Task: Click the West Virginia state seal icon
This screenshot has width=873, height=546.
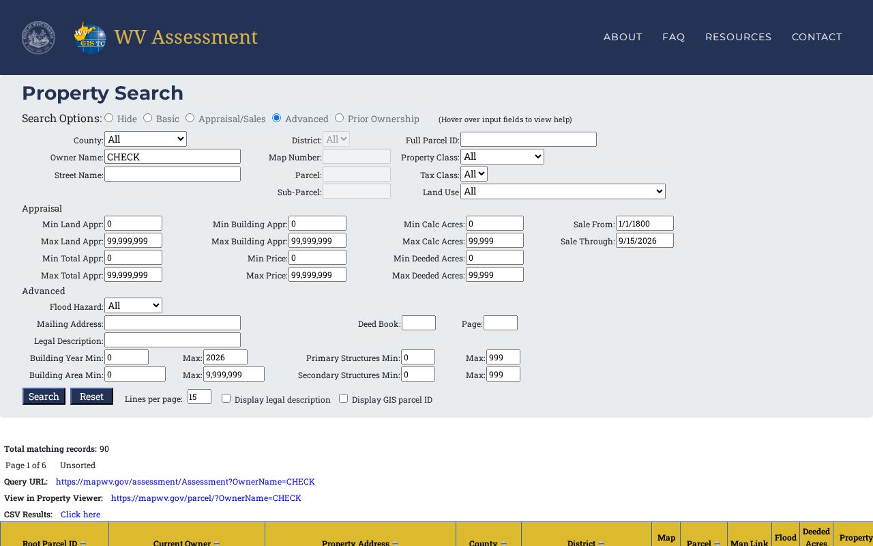Action: pyautogui.click(x=38, y=38)
